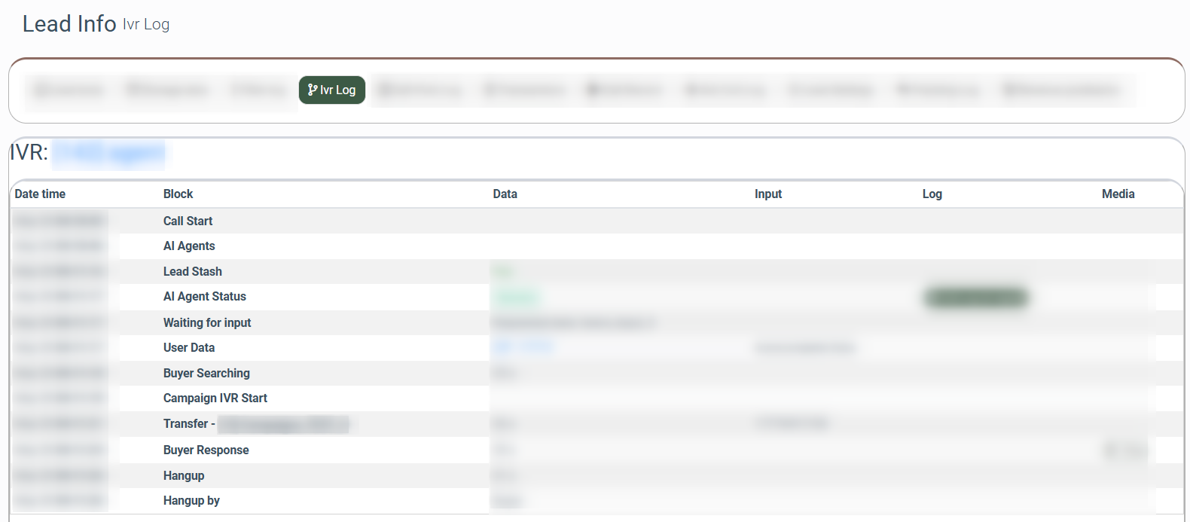Select the Campaign IVR Start row
The width and height of the screenshot is (1190, 522).
[215, 398]
